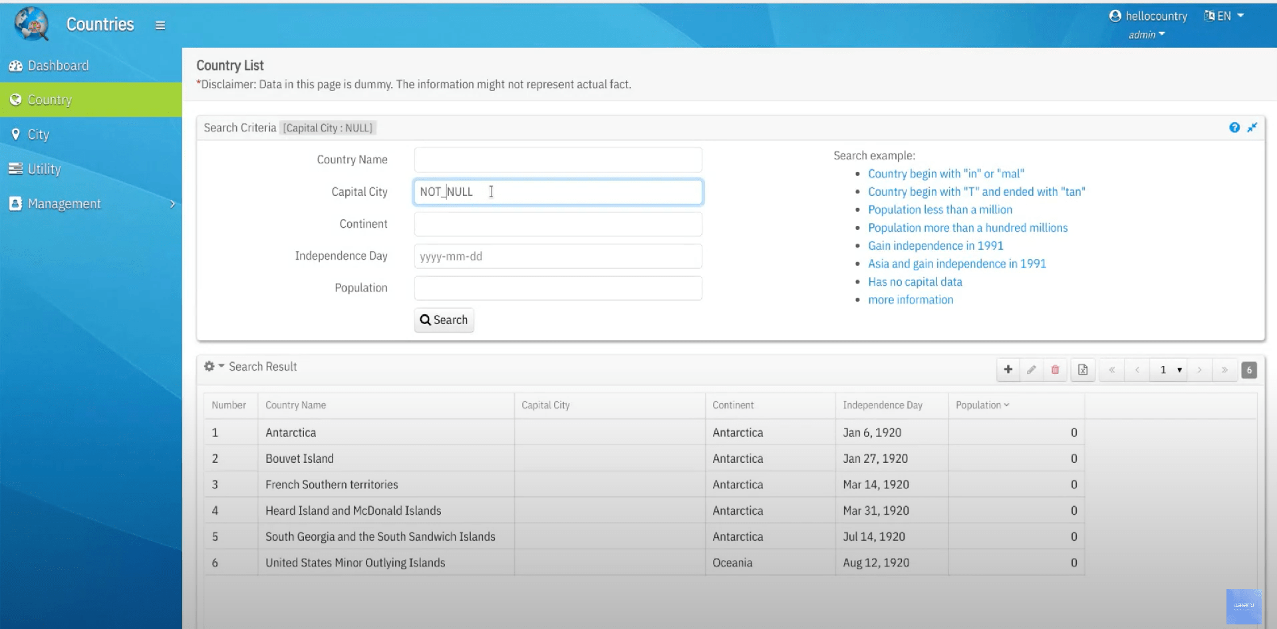This screenshot has height=629, width=1277.
Task: Open the admin role dropdown
Action: 1147,35
